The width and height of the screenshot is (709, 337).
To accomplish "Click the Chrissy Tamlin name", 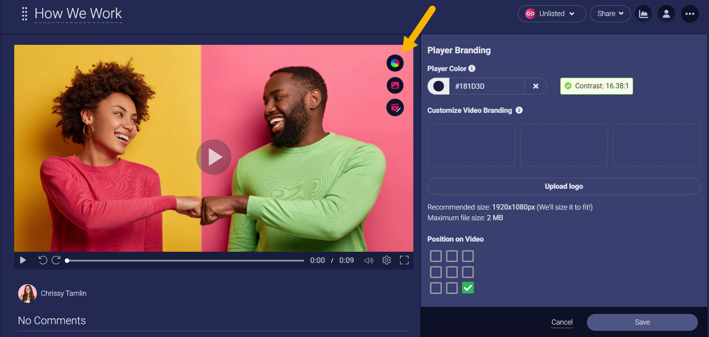I will tap(63, 293).
